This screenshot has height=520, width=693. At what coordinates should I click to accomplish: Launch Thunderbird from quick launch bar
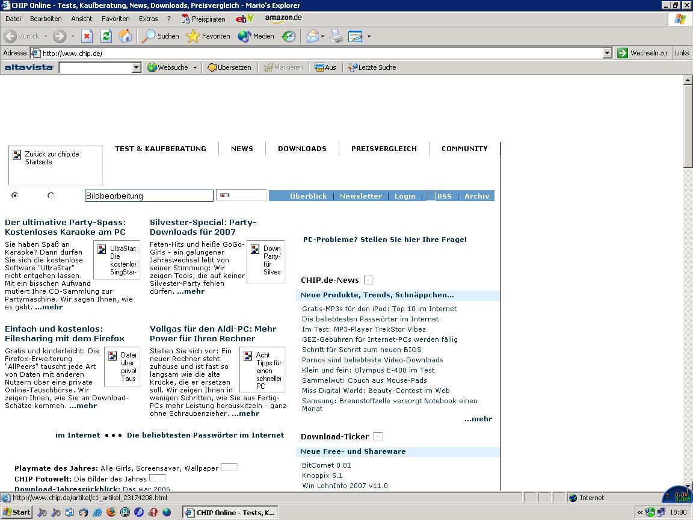pyautogui.click(x=83, y=512)
